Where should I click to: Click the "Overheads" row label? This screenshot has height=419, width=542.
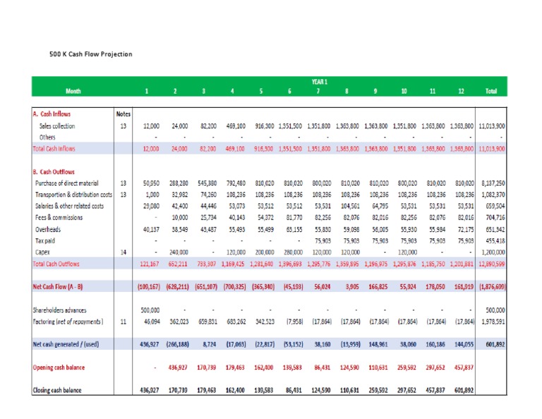tap(48, 229)
